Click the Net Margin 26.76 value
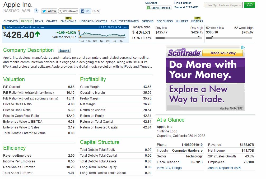 coord(147,104)
